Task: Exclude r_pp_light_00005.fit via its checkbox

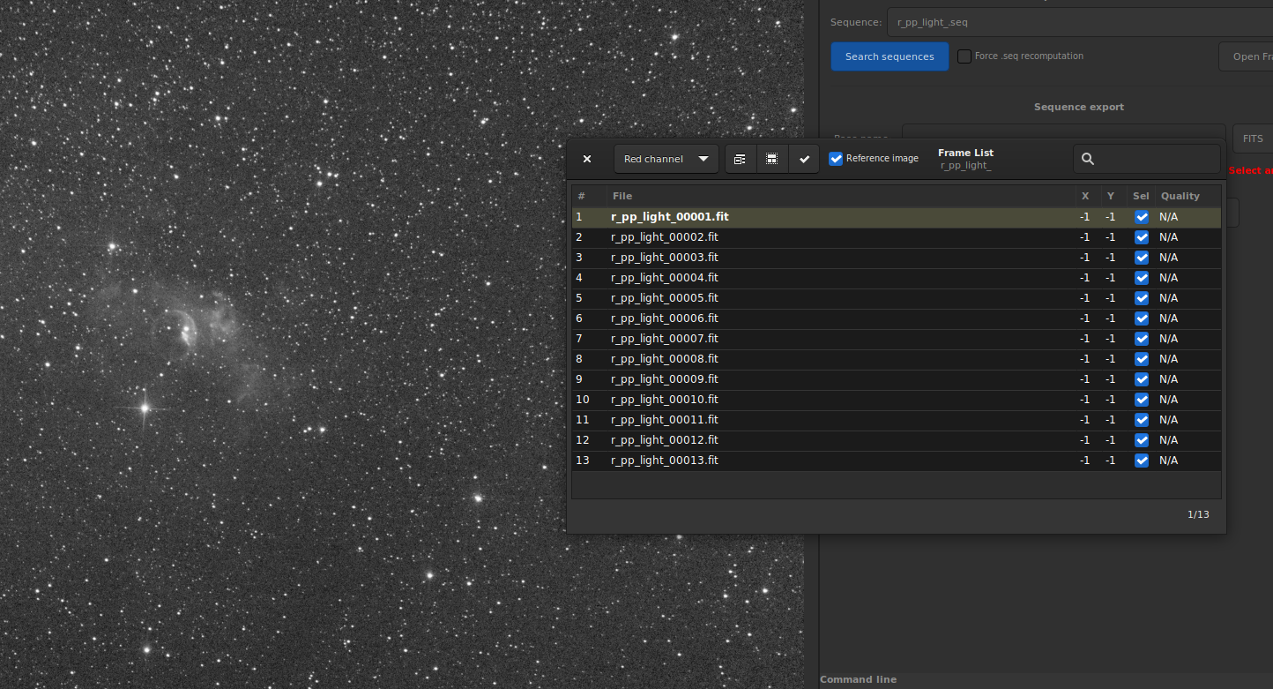Action: 1142,298
